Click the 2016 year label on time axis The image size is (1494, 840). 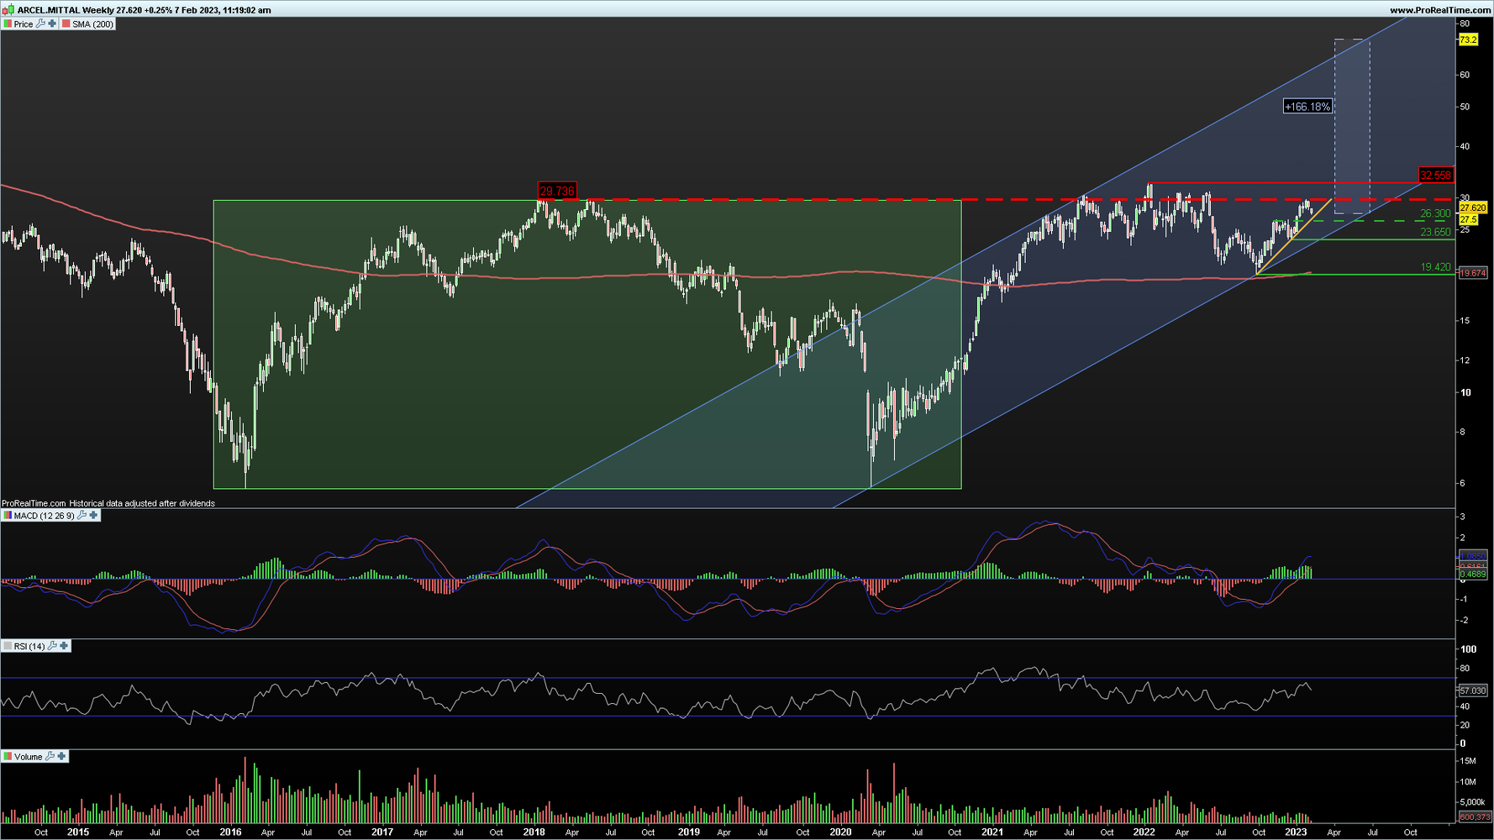tap(230, 832)
